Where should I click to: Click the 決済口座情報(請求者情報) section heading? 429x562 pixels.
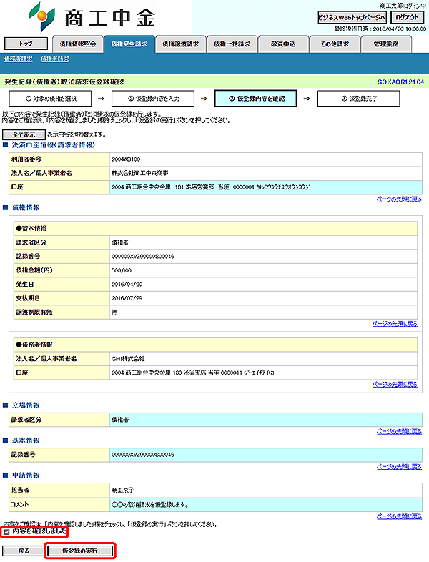54,145
